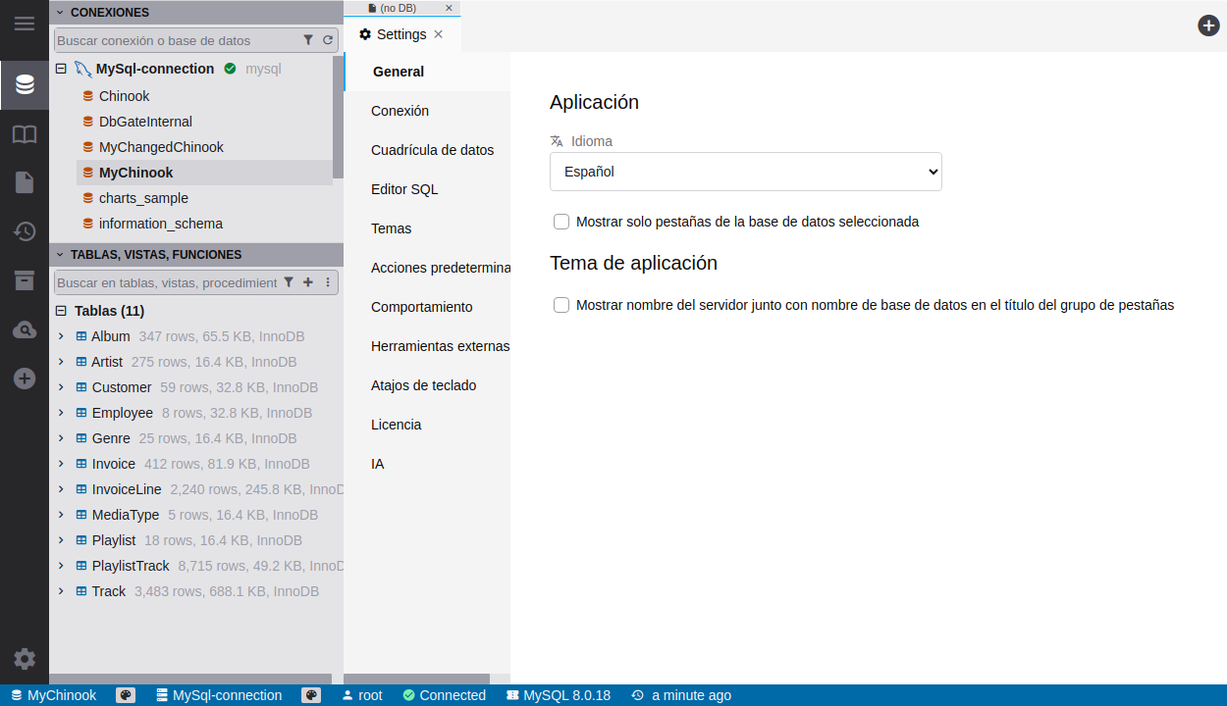The width and height of the screenshot is (1227, 706).
Task: Open the hamburger menu in the sidebar
Action: pyautogui.click(x=25, y=24)
